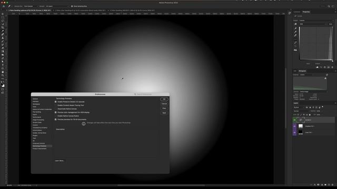Screen dimensions: 337x189
Task: Switch to second document tab
Action: 81,10
